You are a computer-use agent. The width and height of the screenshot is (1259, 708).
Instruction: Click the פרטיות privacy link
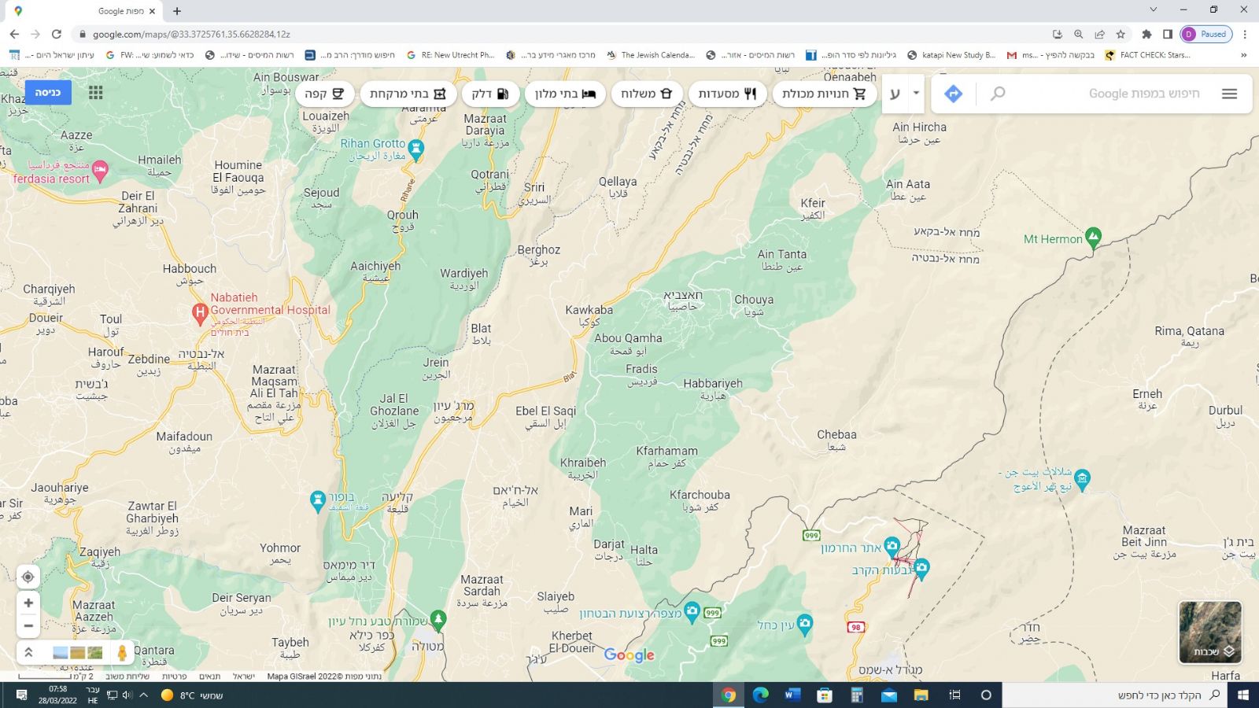[175, 677]
